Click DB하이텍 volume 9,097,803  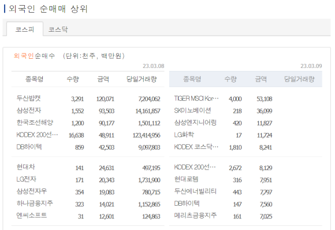tap(150, 148)
